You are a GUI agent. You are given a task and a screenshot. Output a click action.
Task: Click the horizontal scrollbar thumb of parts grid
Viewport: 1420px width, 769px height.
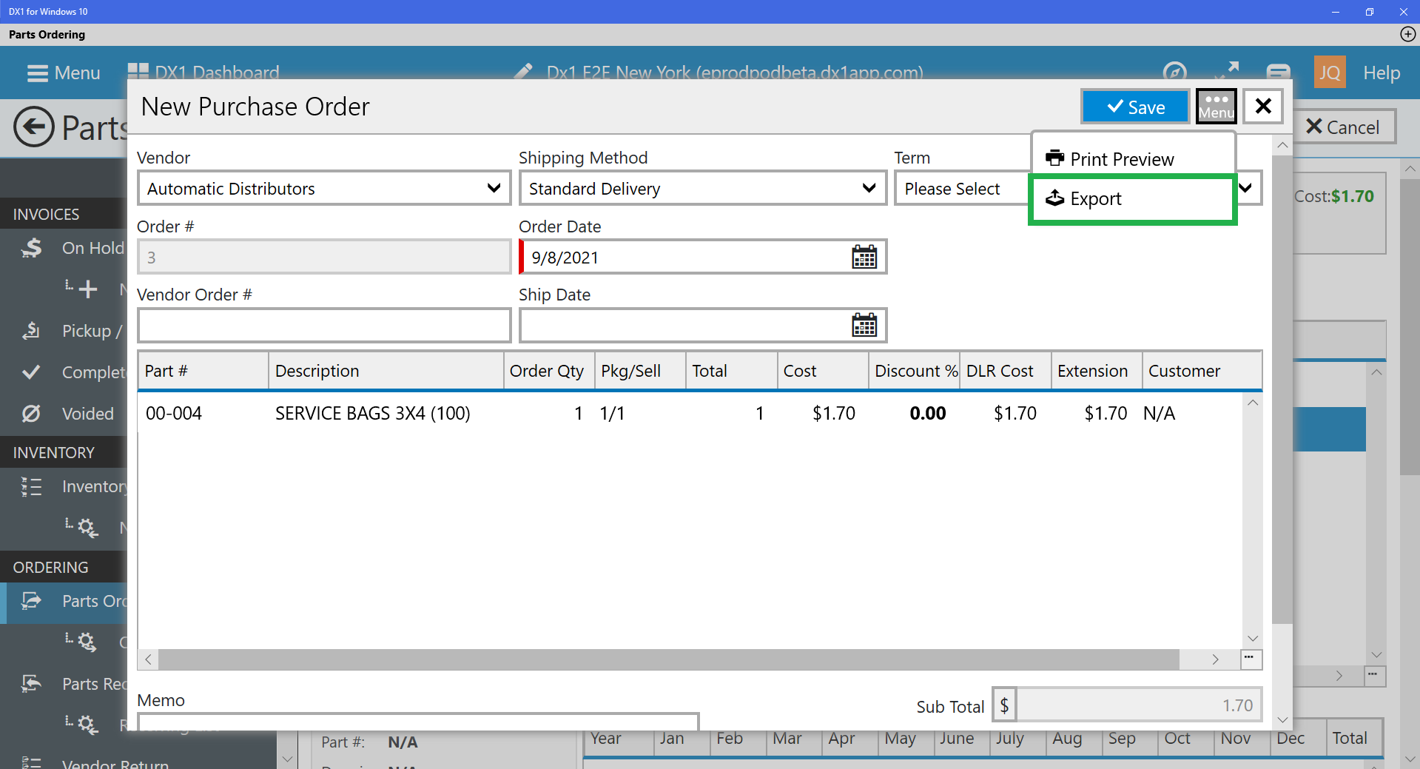click(x=669, y=659)
